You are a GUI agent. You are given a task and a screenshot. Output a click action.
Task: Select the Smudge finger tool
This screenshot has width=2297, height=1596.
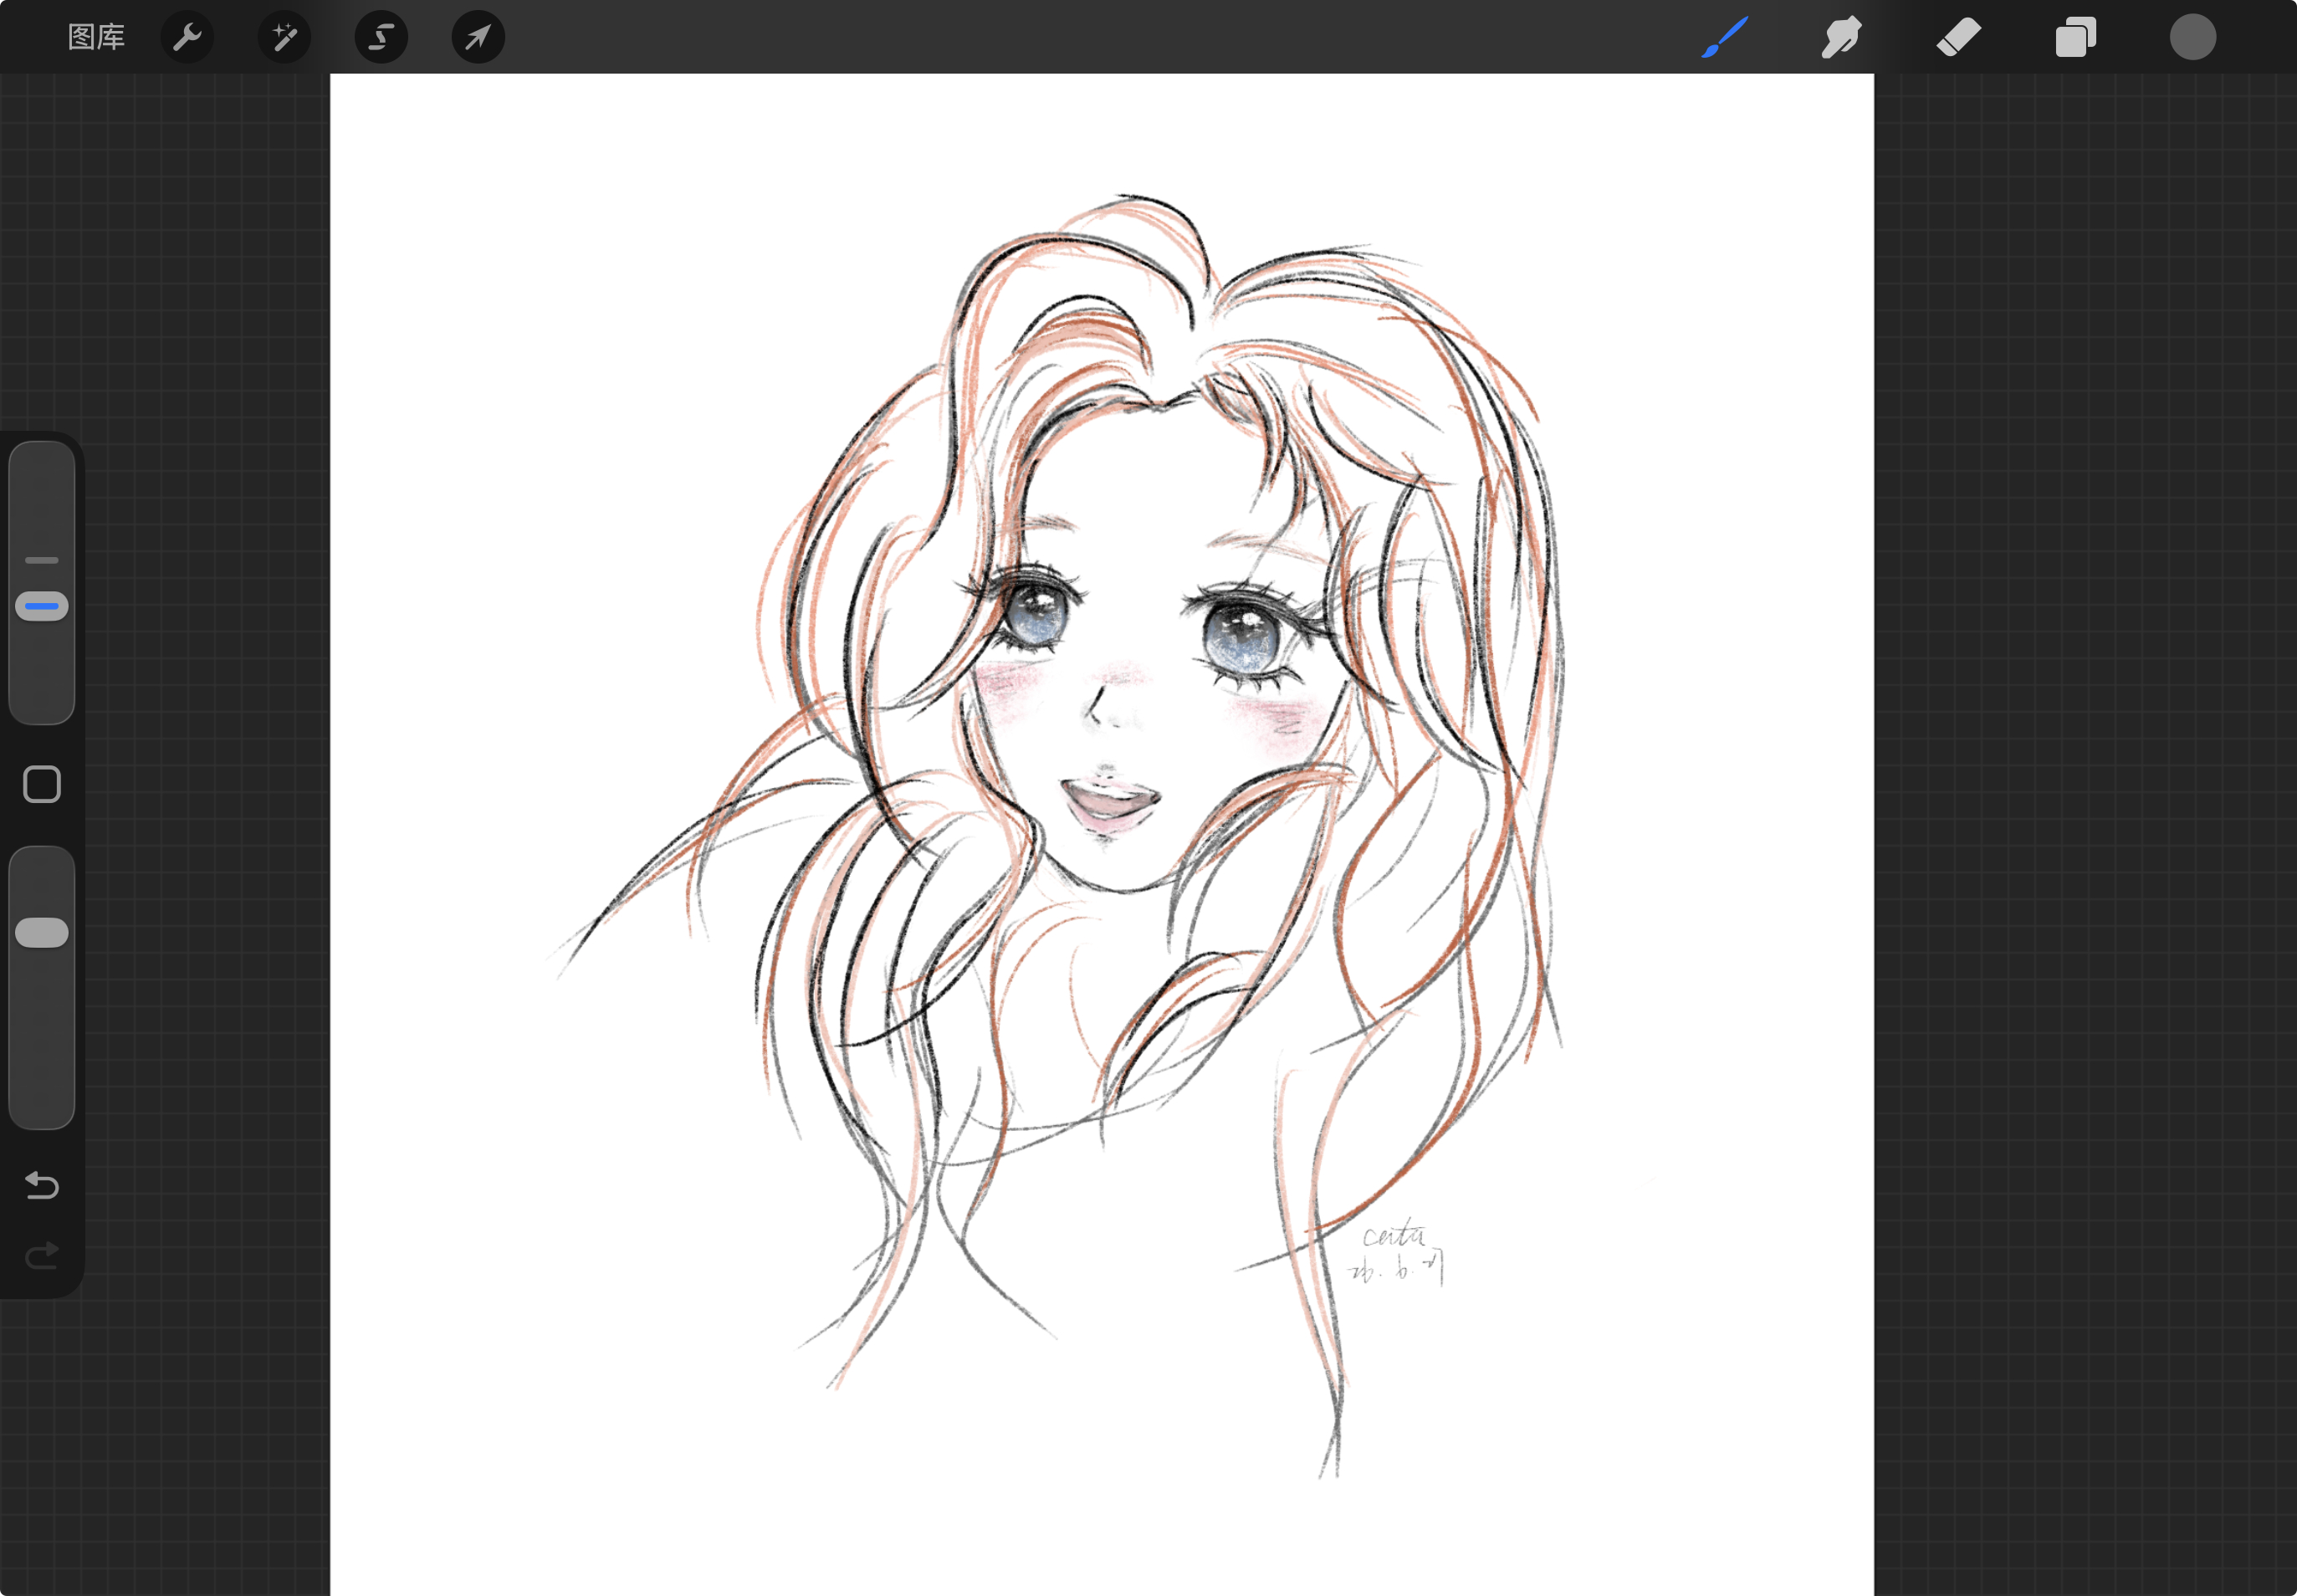tap(1841, 37)
